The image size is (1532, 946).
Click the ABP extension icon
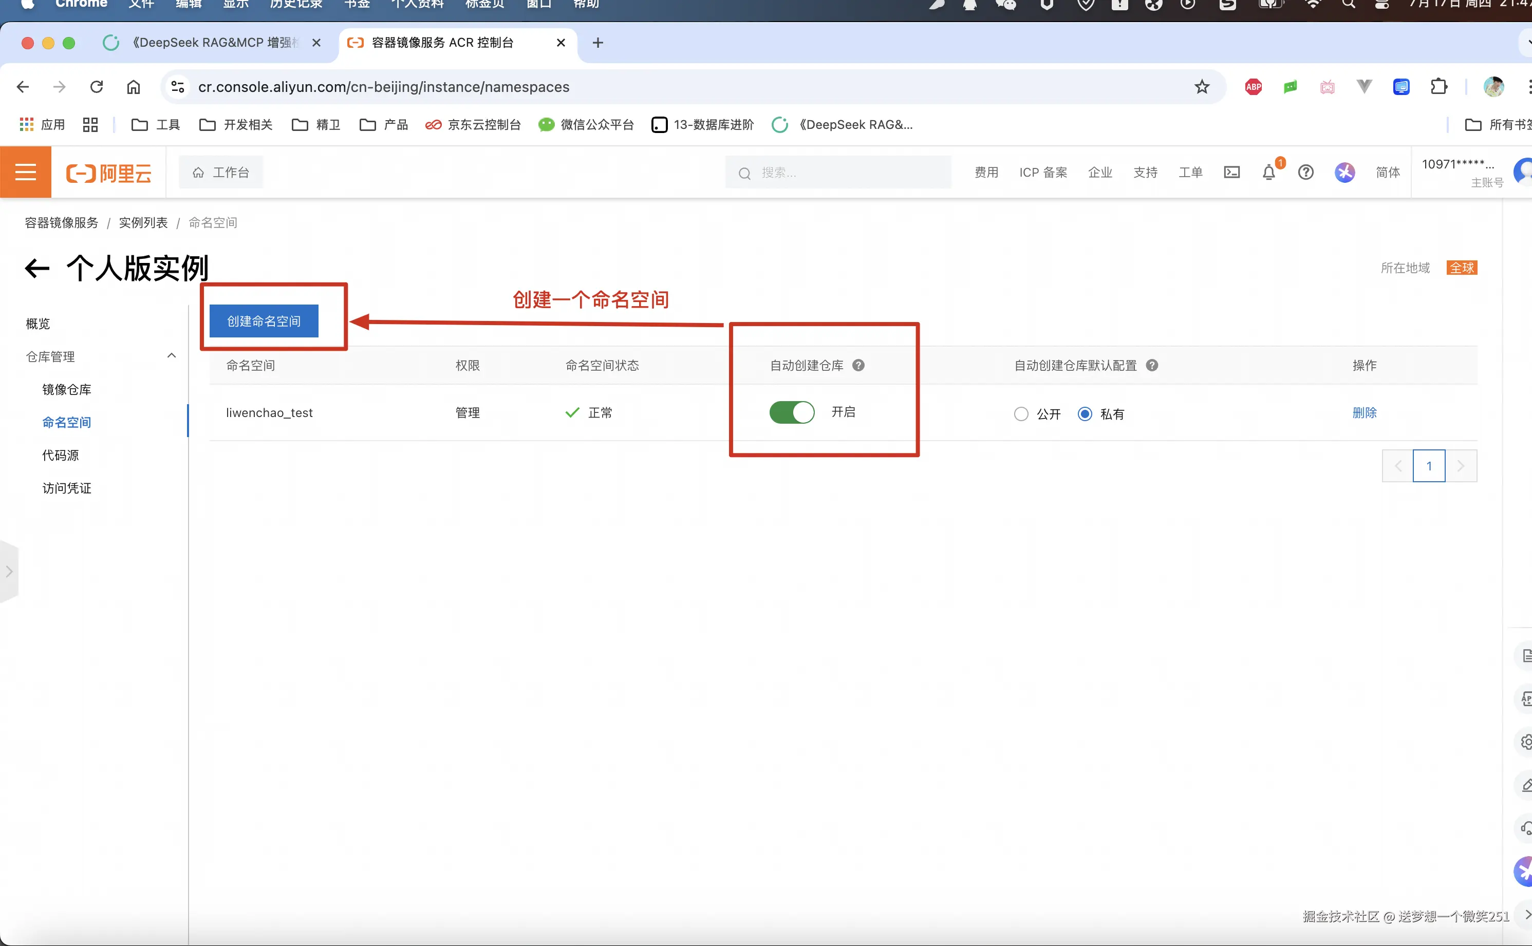(x=1254, y=87)
